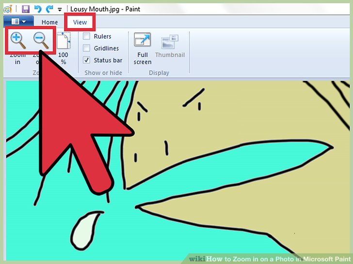Screen dimensions: 353x264
Task: Switch to the Home tab
Action: [49, 22]
